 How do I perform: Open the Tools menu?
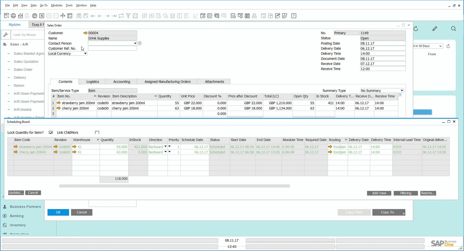(x=69, y=5)
